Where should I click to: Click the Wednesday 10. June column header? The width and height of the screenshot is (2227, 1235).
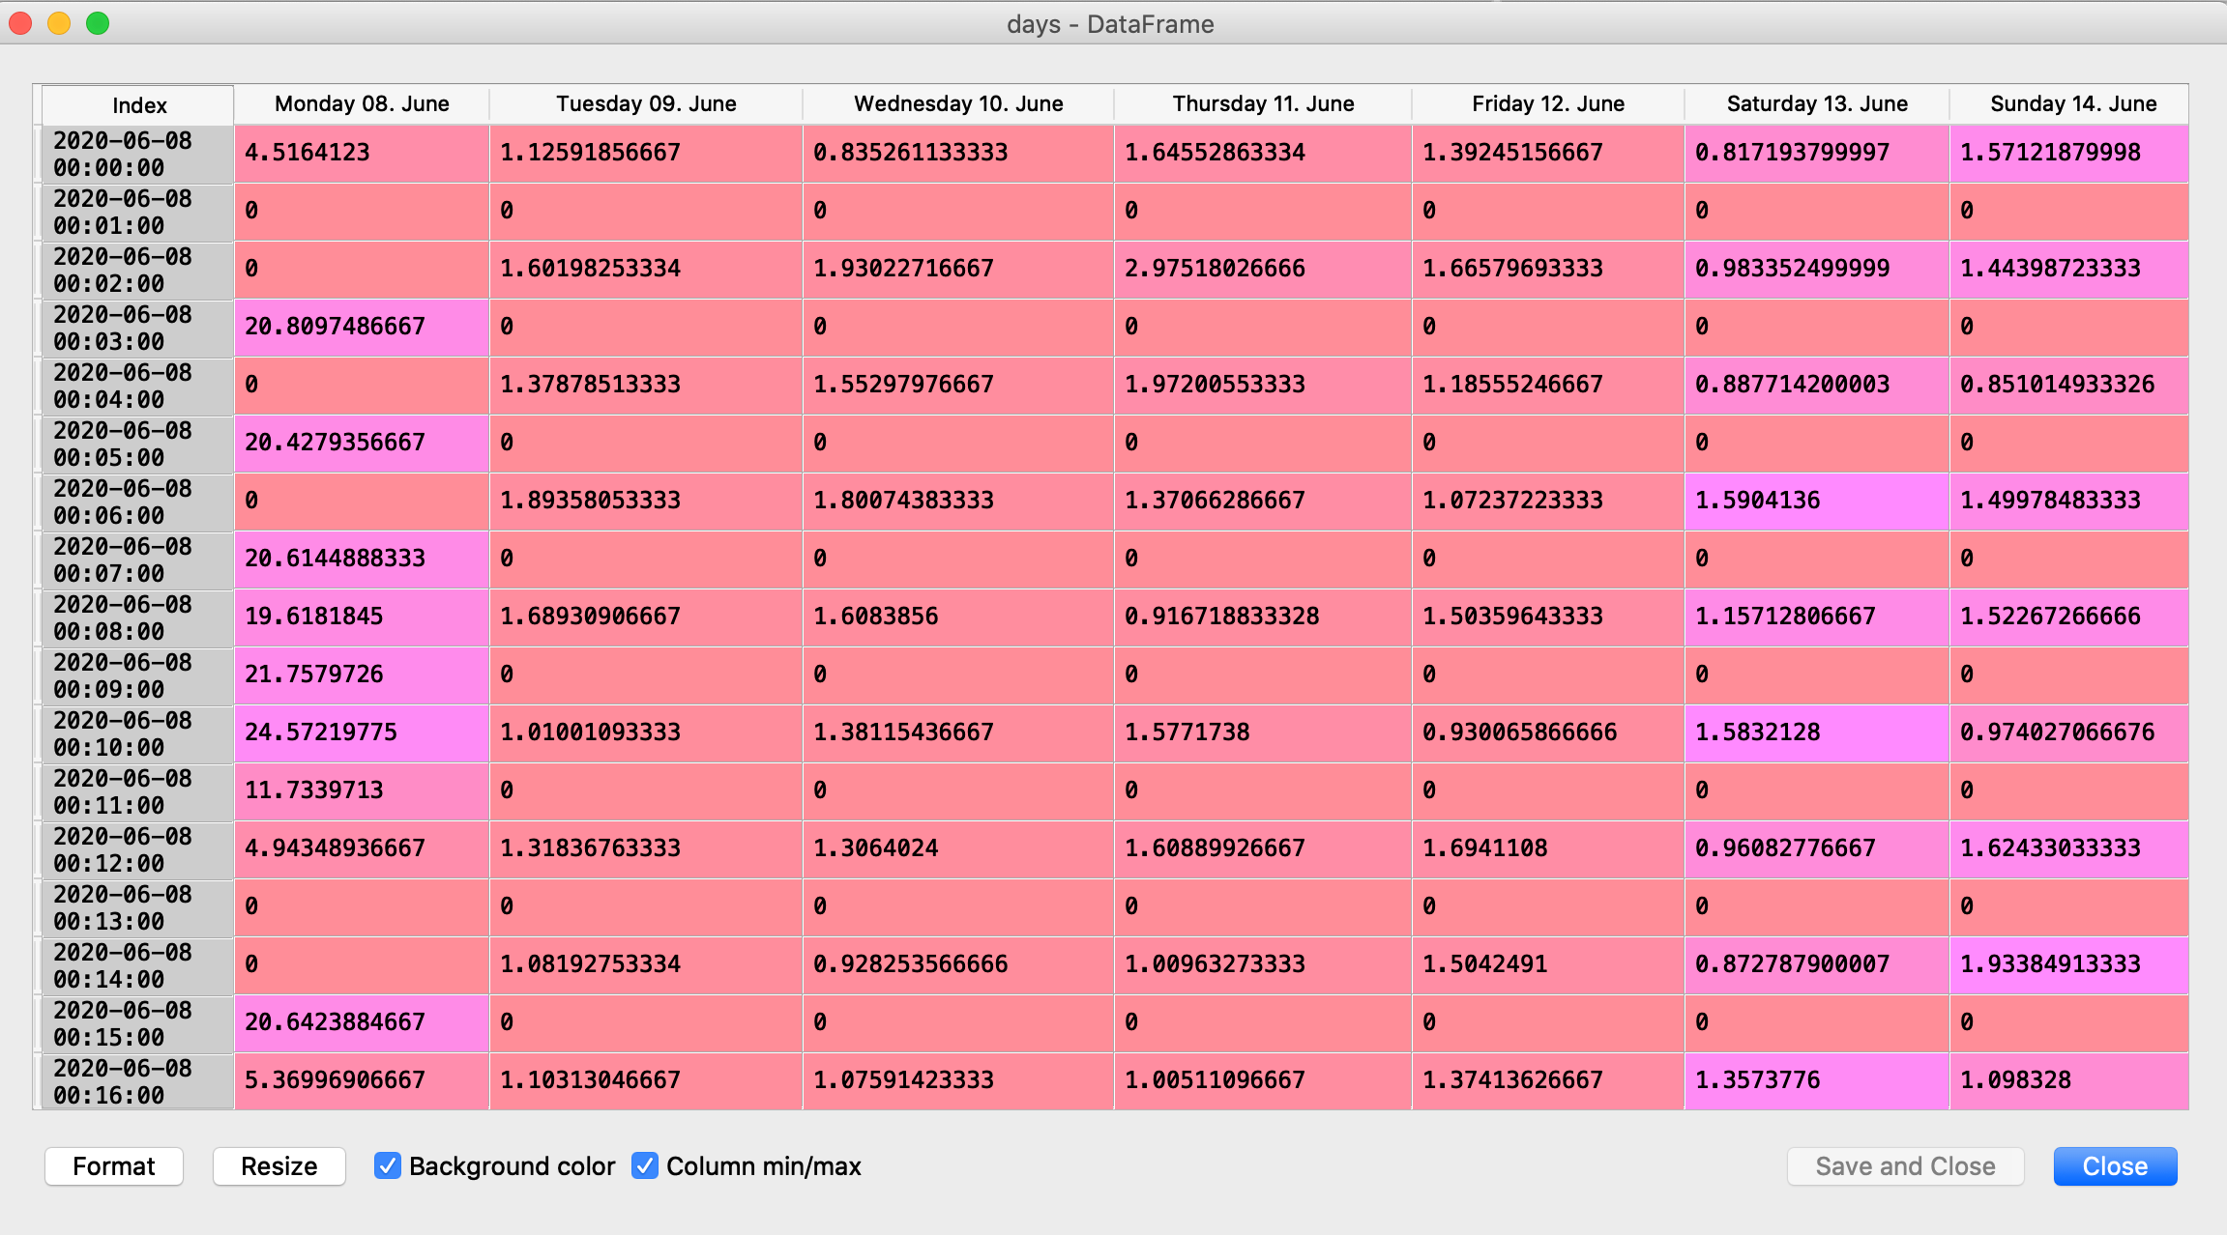click(958, 104)
